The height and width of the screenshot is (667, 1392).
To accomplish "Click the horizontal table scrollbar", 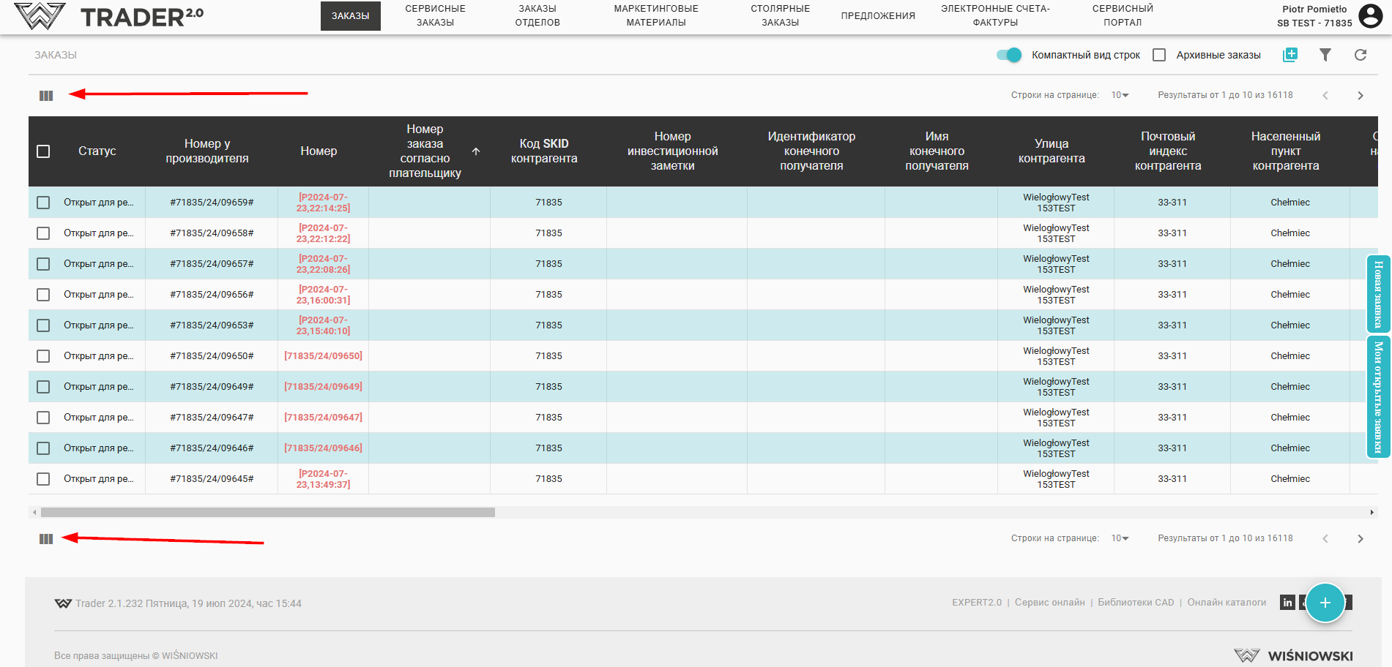I will 267,513.
